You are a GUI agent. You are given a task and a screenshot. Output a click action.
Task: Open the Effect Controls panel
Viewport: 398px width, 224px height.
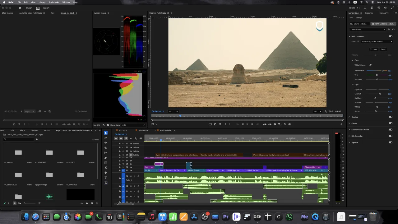point(7,13)
